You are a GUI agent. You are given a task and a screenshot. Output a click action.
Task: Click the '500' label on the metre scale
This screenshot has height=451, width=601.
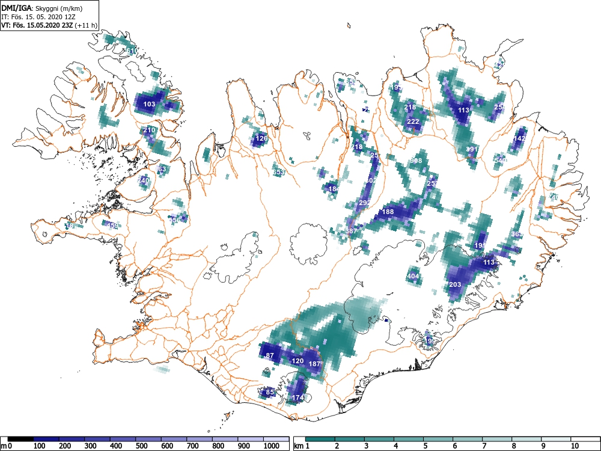click(x=141, y=446)
